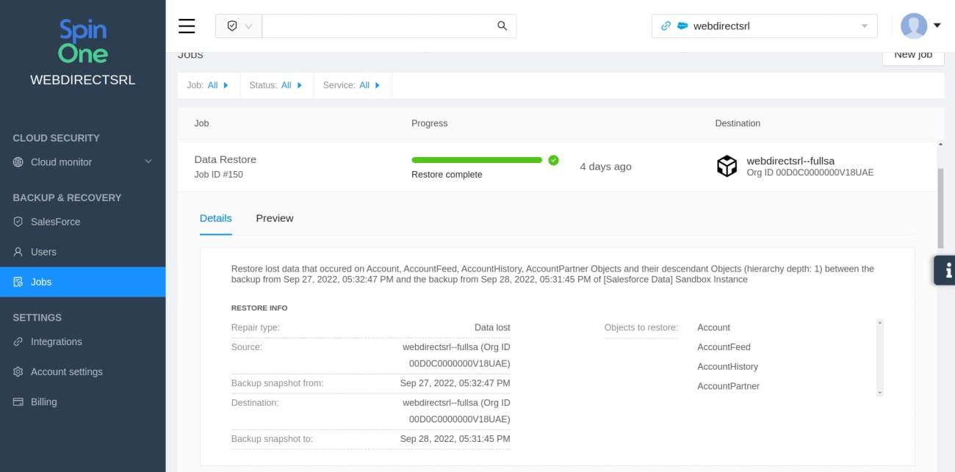Click the Destination column header
This screenshot has height=472, width=955.
coord(738,123)
